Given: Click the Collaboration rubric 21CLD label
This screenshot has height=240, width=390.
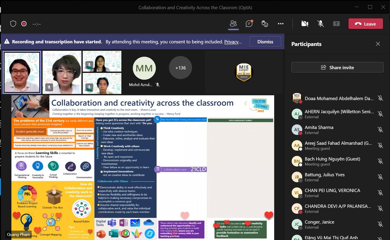Looking at the screenshot, I should [181, 169].
